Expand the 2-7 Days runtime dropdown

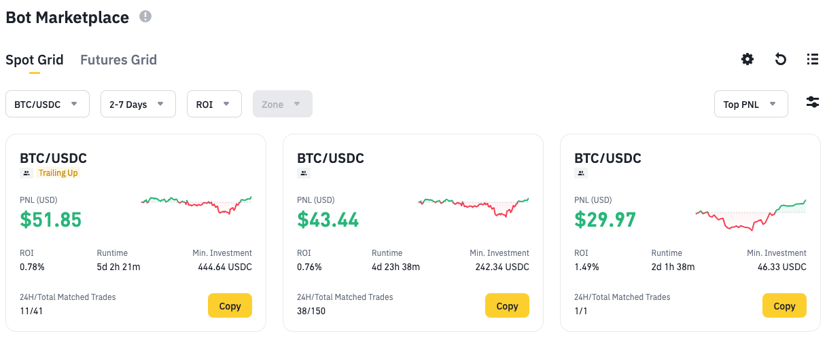click(138, 104)
